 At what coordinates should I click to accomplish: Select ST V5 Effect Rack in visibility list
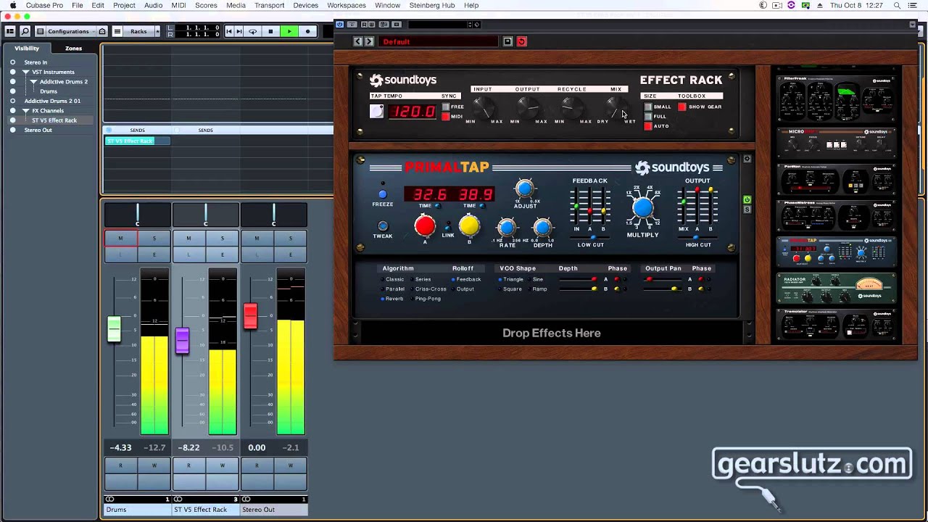point(54,120)
